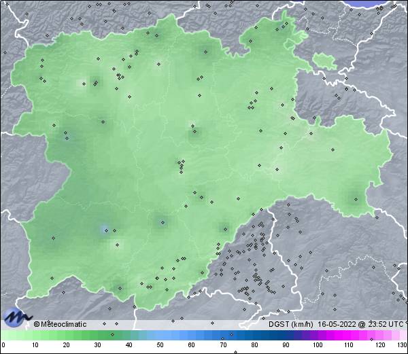Click the 10 value on the scale
The height and width of the screenshot is (354, 408).
click(35, 345)
